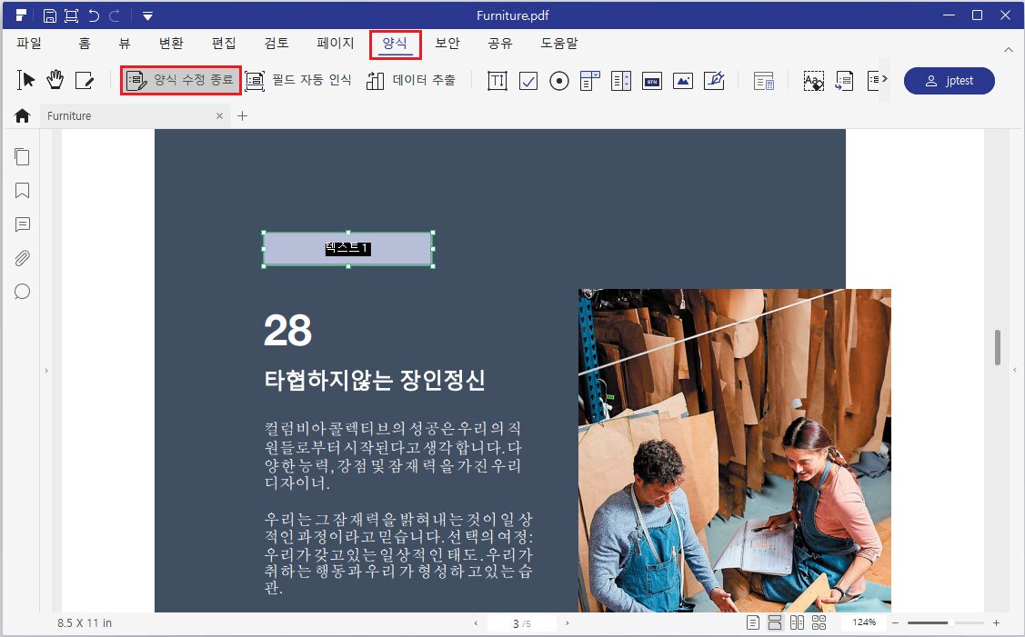Open the 파일 menu
Image resolution: width=1025 pixels, height=637 pixels.
click(29, 43)
